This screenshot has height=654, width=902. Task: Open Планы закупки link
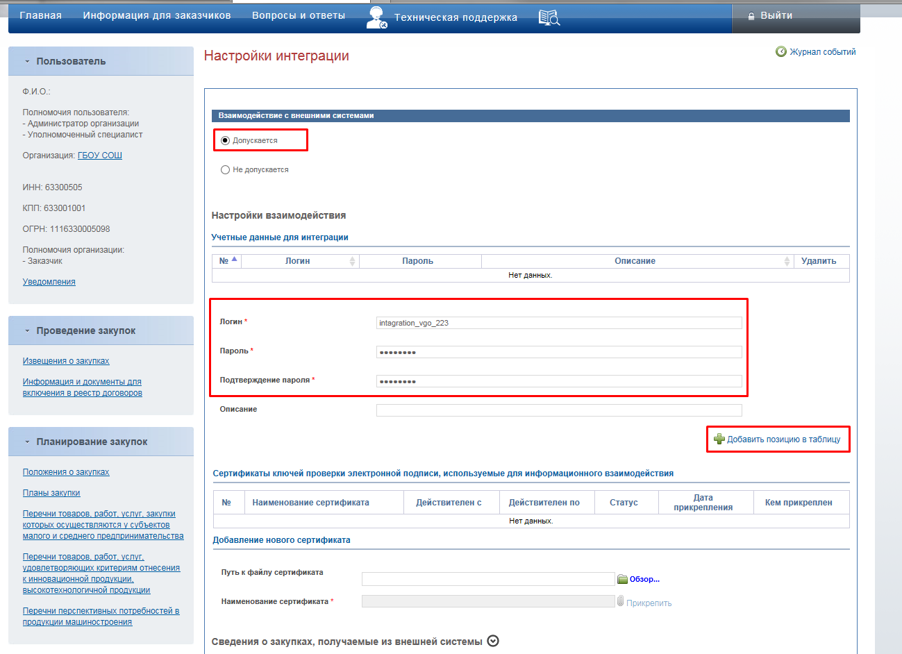click(51, 493)
